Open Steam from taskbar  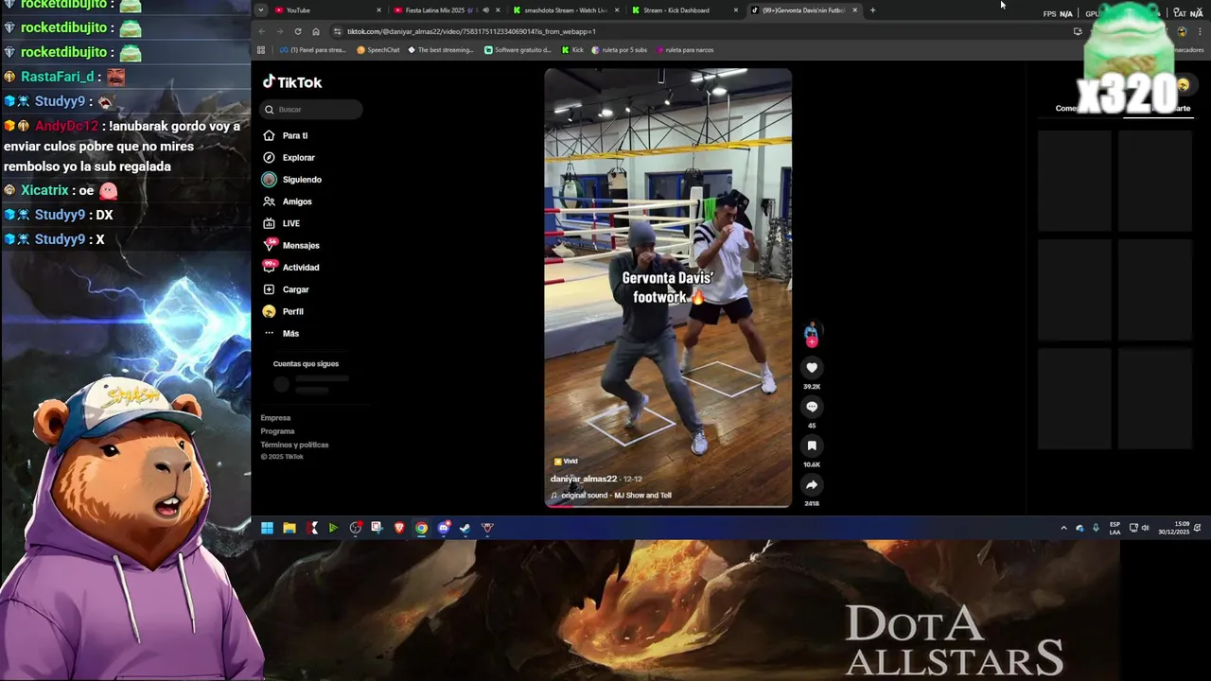click(x=465, y=528)
